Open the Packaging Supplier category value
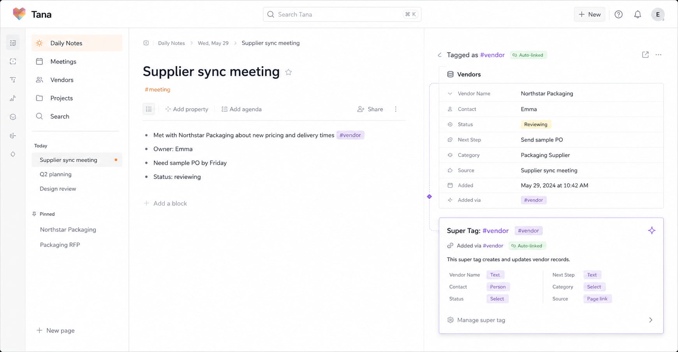This screenshot has width=678, height=352. pos(545,155)
